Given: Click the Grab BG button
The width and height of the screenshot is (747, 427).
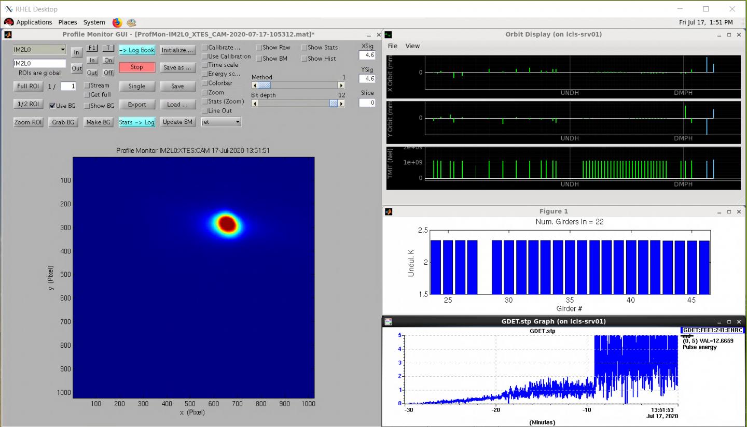Looking at the screenshot, I should 63,122.
